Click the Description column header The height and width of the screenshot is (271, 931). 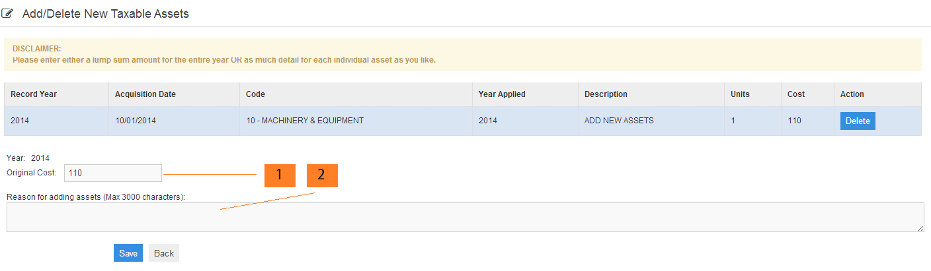click(606, 94)
